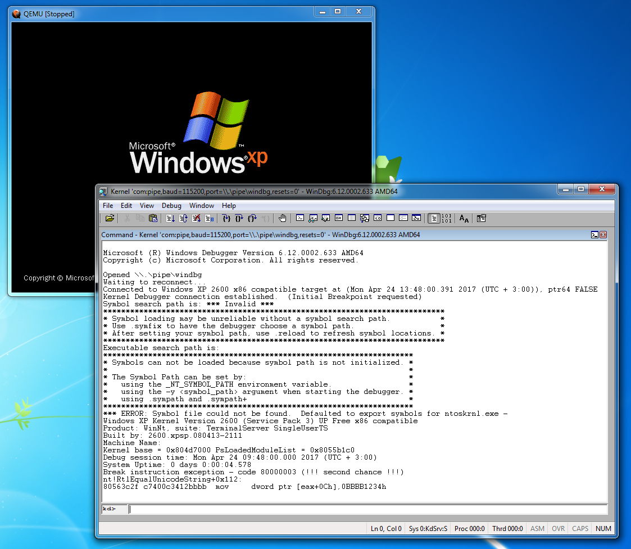Image resolution: width=631 pixels, height=549 pixels.
Task: Click the Paste toolbar icon
Action: coord(153,218)
